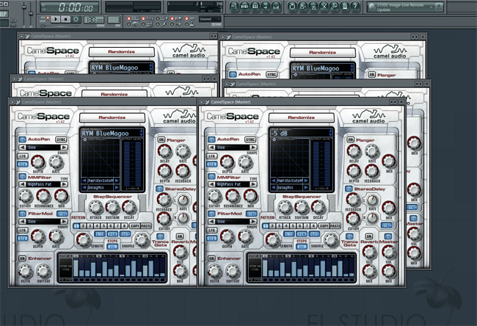Click Randomize in the front-left RYM BlueMagoo window

coord(113,117)
